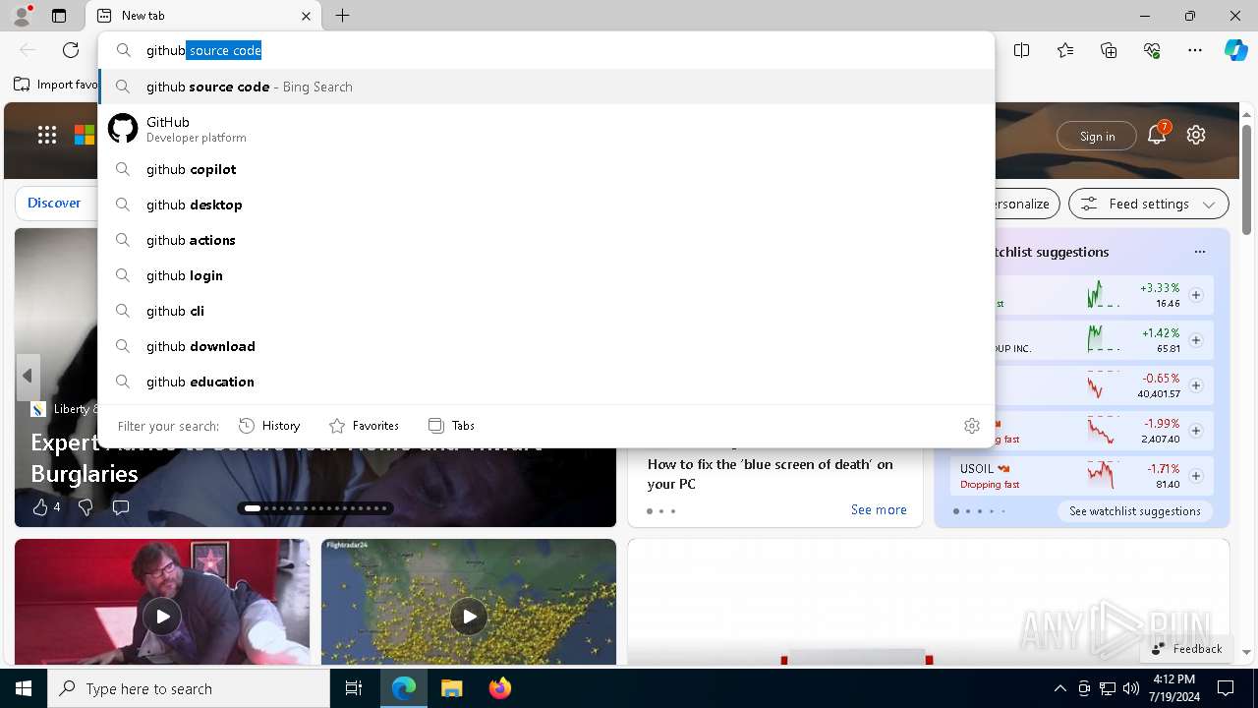Click the scrollbar down arrow
The width and height of the screenshot is (1258, 708).
point(1246,652)
